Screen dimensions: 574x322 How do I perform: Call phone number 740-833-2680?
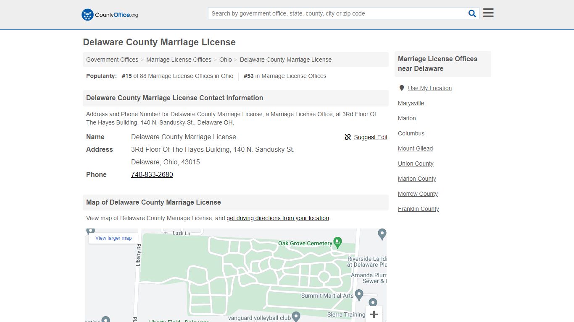[152, 174]
